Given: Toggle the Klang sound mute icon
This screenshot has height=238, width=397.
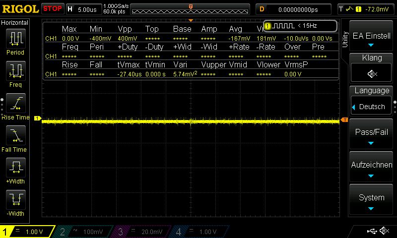Looking at the screenshot, I should (371, 73).
